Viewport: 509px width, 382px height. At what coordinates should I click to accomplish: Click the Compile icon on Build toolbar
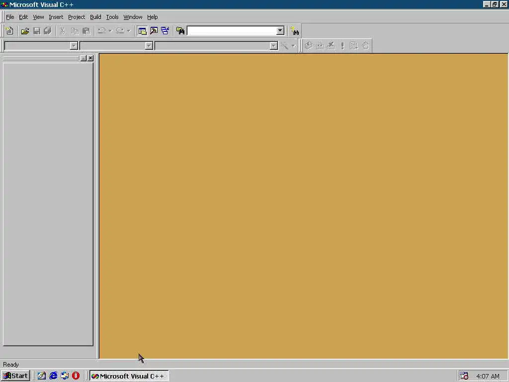[308, 46]
